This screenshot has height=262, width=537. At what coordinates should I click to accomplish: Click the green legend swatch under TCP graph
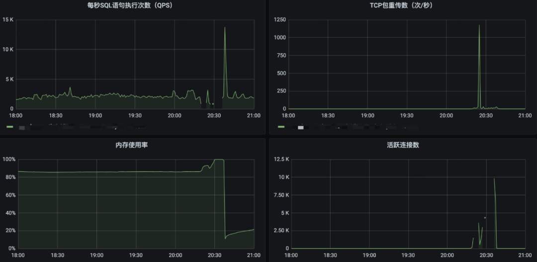[281, 127]
